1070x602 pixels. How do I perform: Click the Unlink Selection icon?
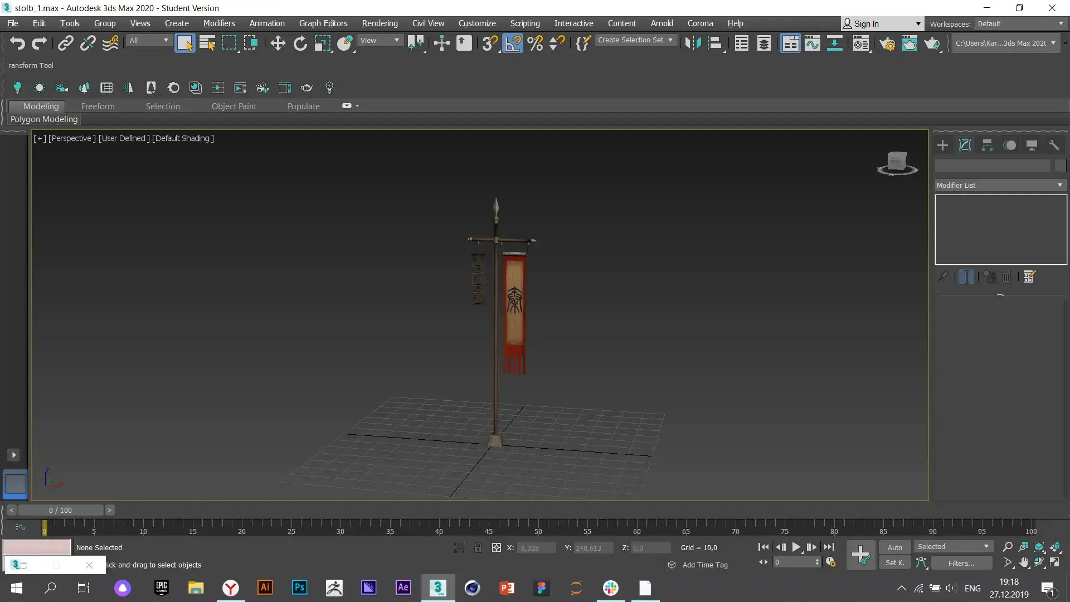pos(87,43)
